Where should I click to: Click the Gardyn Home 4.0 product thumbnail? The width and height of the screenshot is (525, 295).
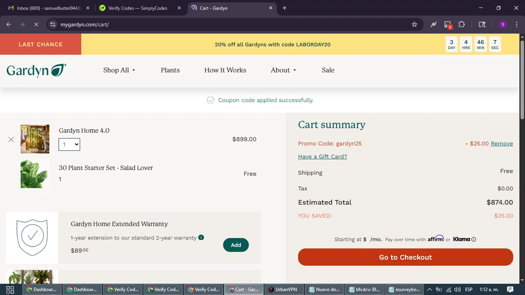(x=35, y=139)
